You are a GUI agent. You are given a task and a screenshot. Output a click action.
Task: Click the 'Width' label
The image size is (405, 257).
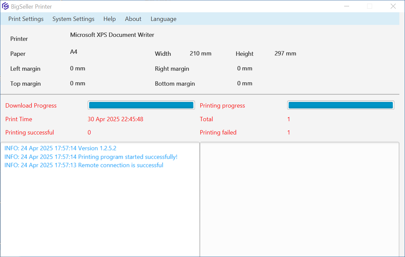[x=163, y=54]
